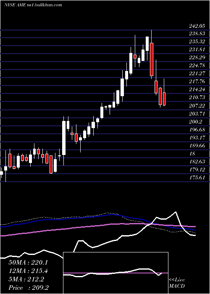Click the 207.22 price label

(x=197, y=106)
